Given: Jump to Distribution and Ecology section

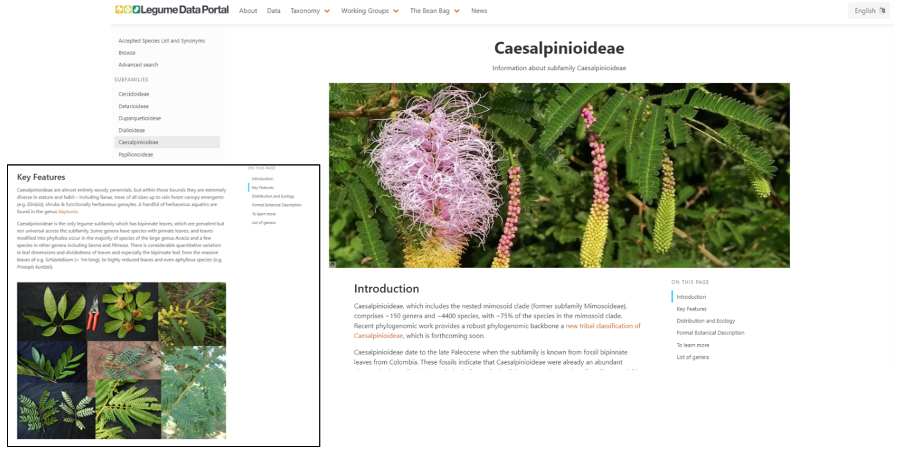Looking at the screenshot, I should click(x=706, y=321).
